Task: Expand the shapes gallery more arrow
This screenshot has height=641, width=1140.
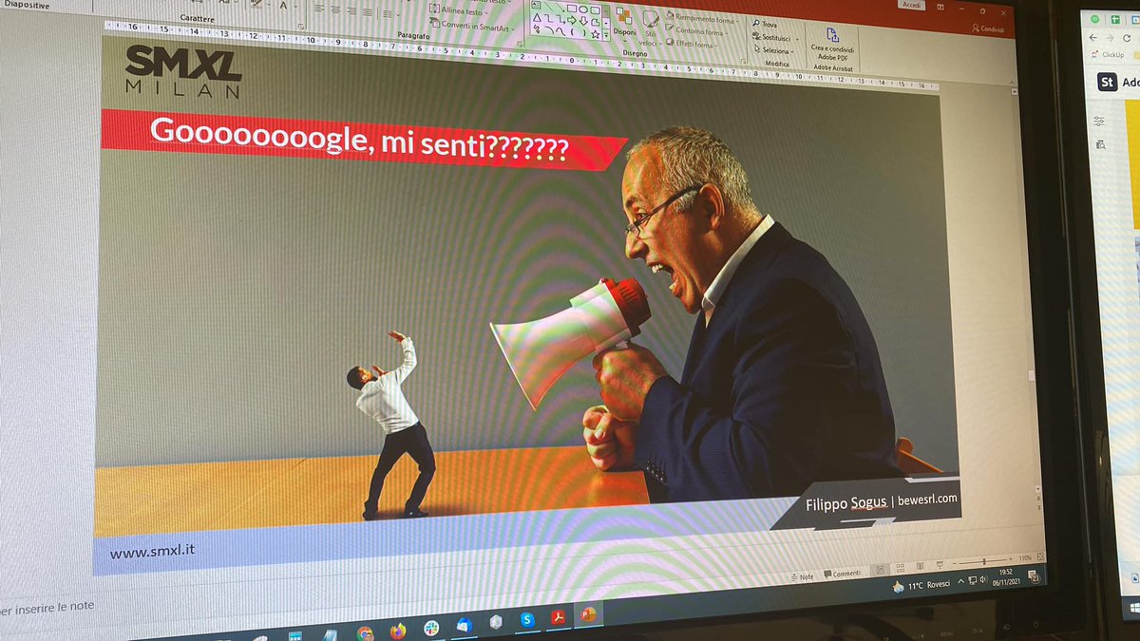Action: tap(607, 35)
